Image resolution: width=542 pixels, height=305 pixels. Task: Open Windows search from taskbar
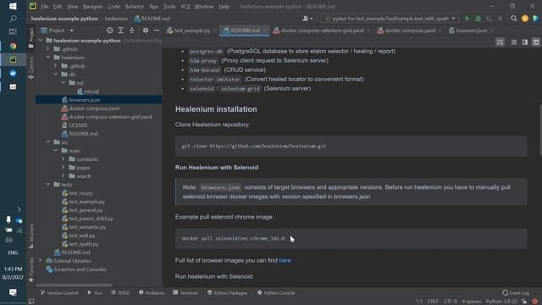pos(13,19)
